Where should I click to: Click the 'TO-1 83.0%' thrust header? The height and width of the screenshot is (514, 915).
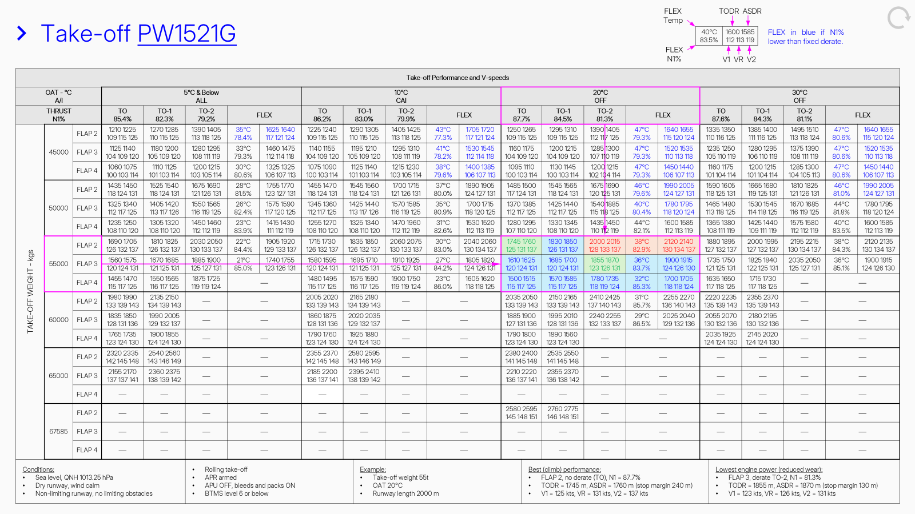[364, 115]
